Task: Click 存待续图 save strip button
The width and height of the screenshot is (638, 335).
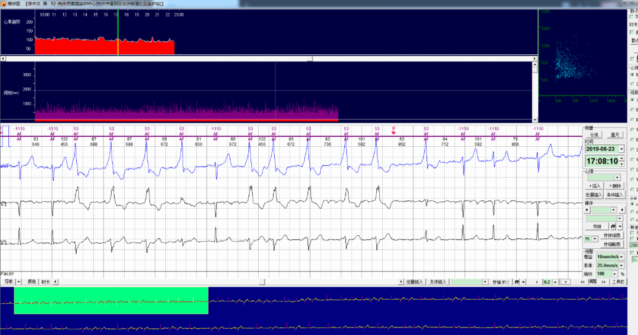Action: pyautogui.click(x=613, y=235)
